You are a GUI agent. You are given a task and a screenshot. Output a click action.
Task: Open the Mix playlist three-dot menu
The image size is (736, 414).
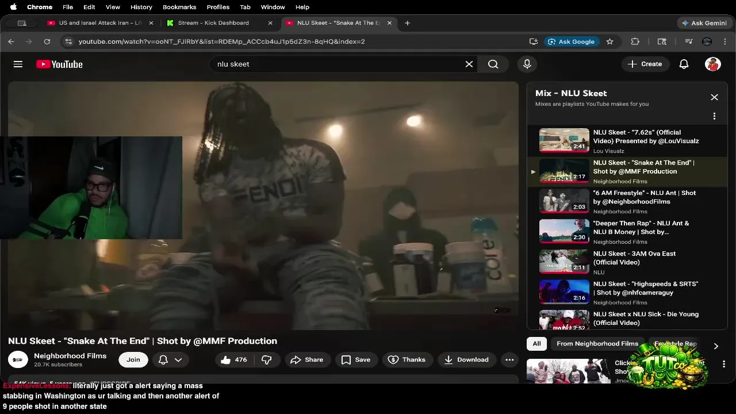[x=714, y=116]
